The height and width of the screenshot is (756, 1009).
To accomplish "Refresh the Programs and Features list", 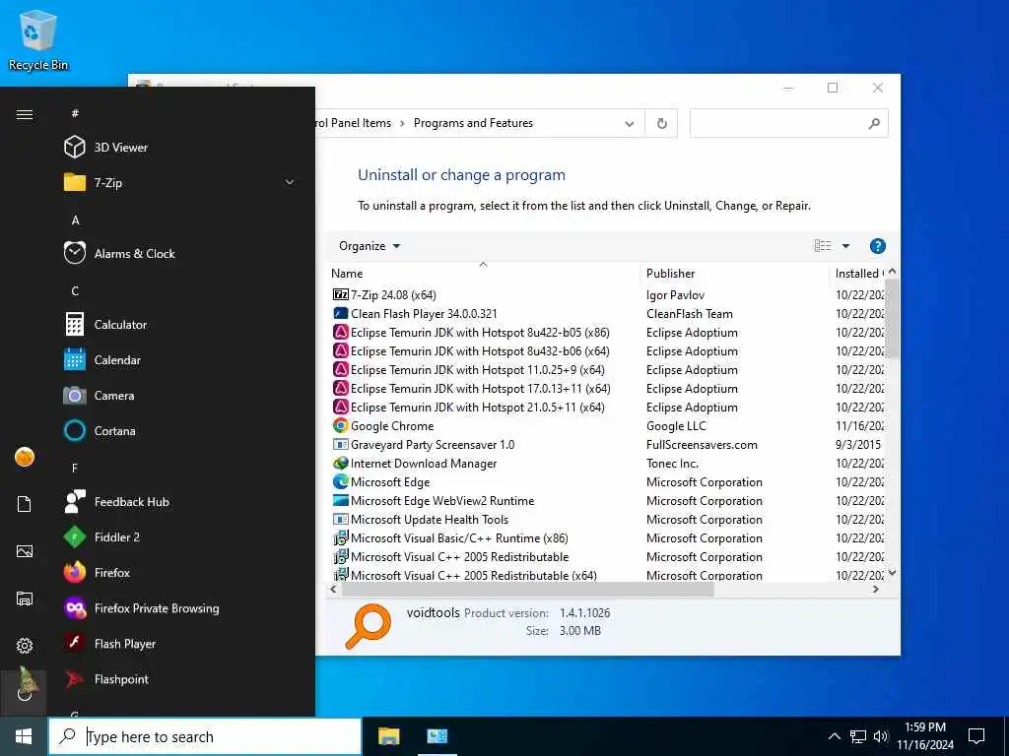I will click(x=661, y=123).
